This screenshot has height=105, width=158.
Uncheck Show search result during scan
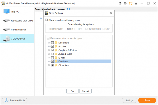point(46,20)
